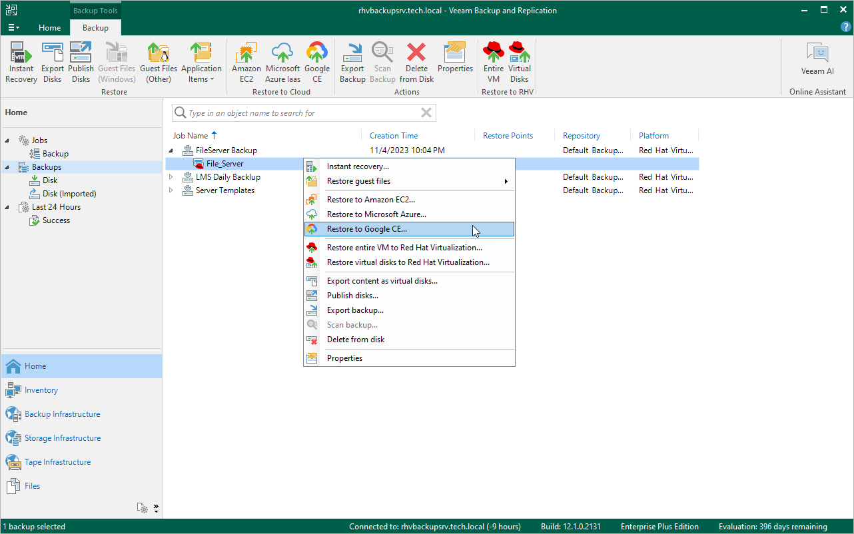Click the Google CE ribbon icon
Viewport: 854px width, 534px height.
(x=317, y=63)
